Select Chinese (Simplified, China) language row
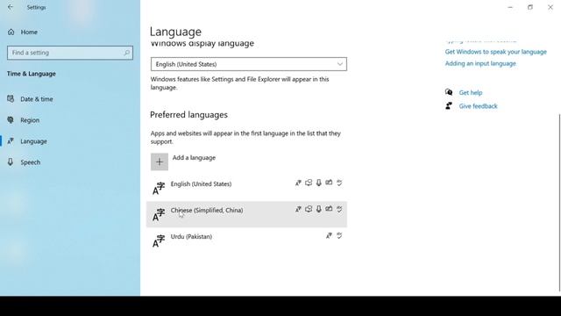561x316 pixels. 246,214
